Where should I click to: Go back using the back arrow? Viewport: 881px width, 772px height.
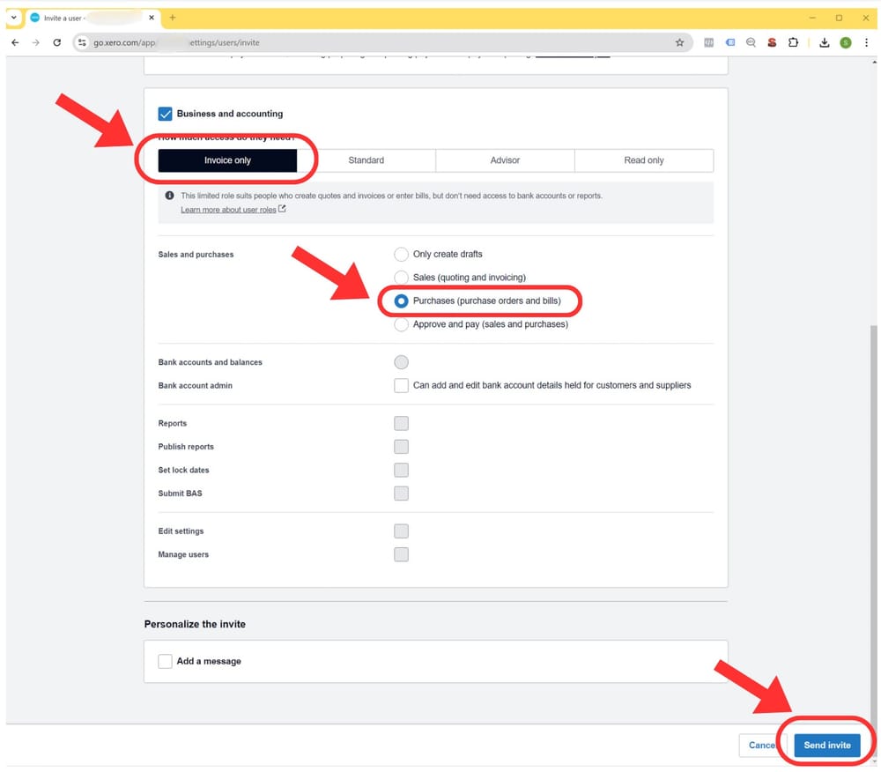click(15, 41)
